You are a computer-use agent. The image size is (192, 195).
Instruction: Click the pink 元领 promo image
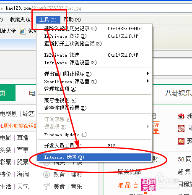(148, 185)
